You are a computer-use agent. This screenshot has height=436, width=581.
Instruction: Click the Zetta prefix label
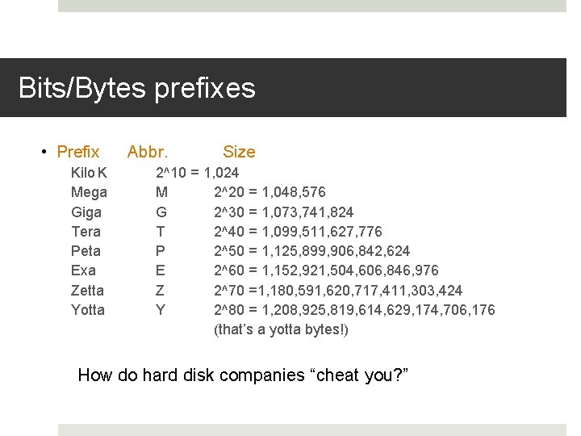pyautogui.click(x=87, y=290)
